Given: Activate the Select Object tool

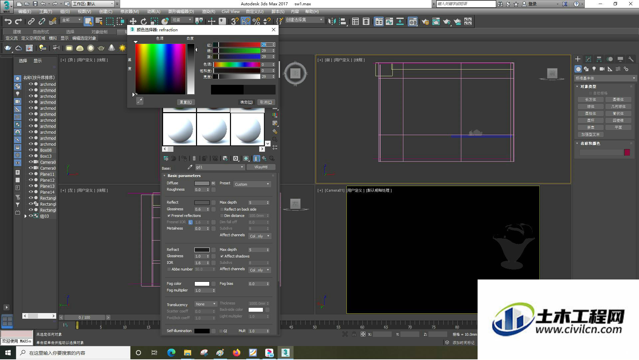Looking at the screenshot, I should point(88,22).
